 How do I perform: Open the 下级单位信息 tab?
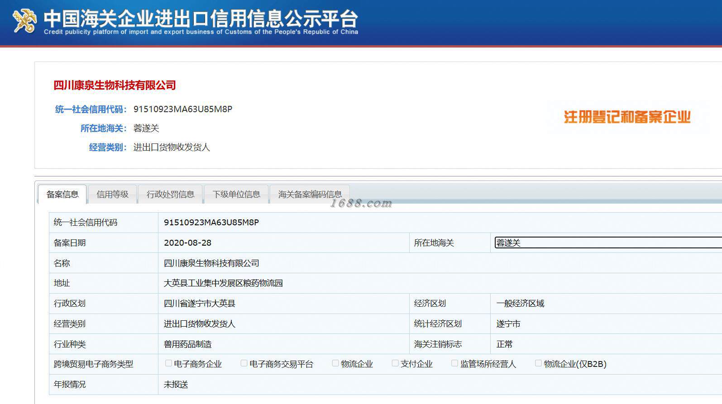tap(236, 195)
